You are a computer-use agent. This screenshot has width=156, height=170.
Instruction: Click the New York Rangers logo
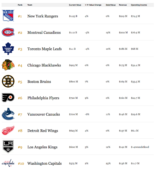pyautogui.click(x=8, y=16)
